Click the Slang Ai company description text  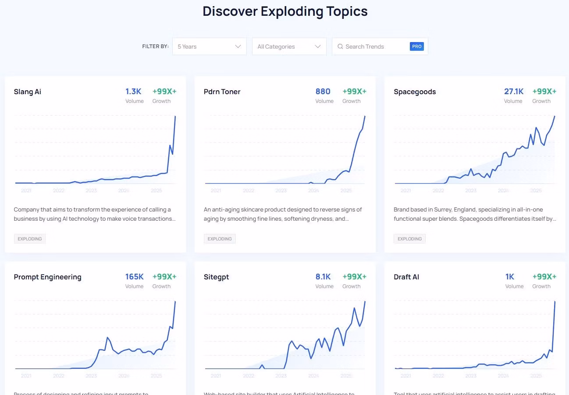95,214
